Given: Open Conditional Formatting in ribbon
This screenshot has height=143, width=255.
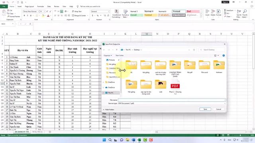Looking at the screenshot, I should [116, 14].
